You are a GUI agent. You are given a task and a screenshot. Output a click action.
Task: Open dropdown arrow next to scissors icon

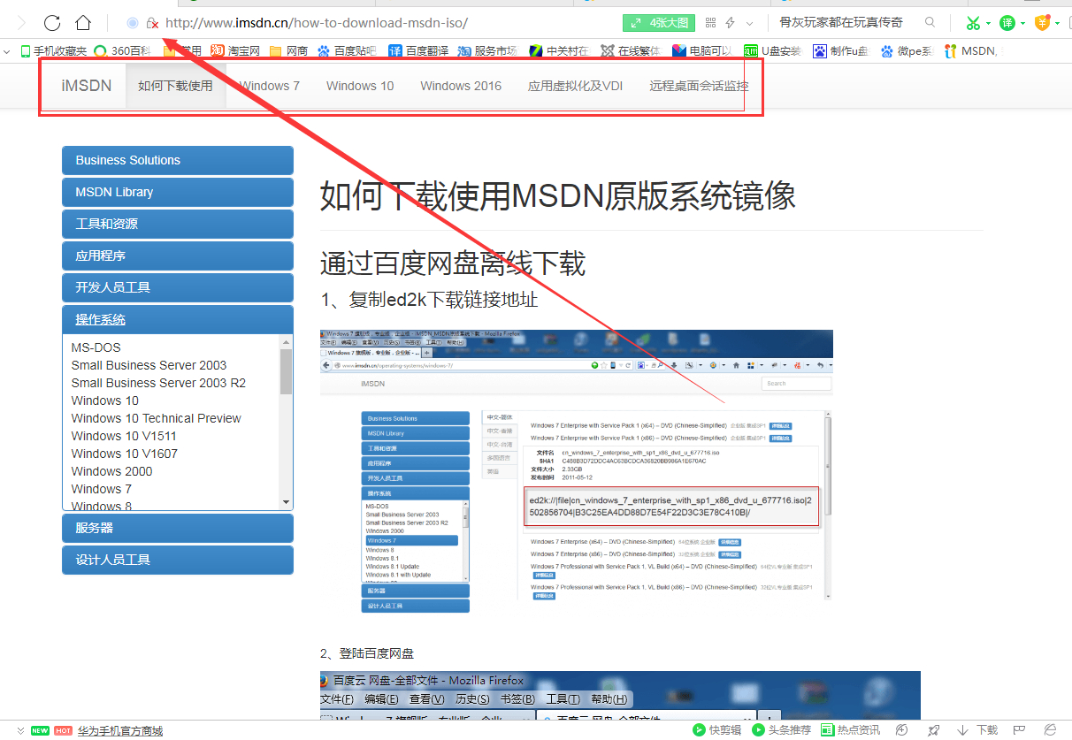tap(988, 24)
